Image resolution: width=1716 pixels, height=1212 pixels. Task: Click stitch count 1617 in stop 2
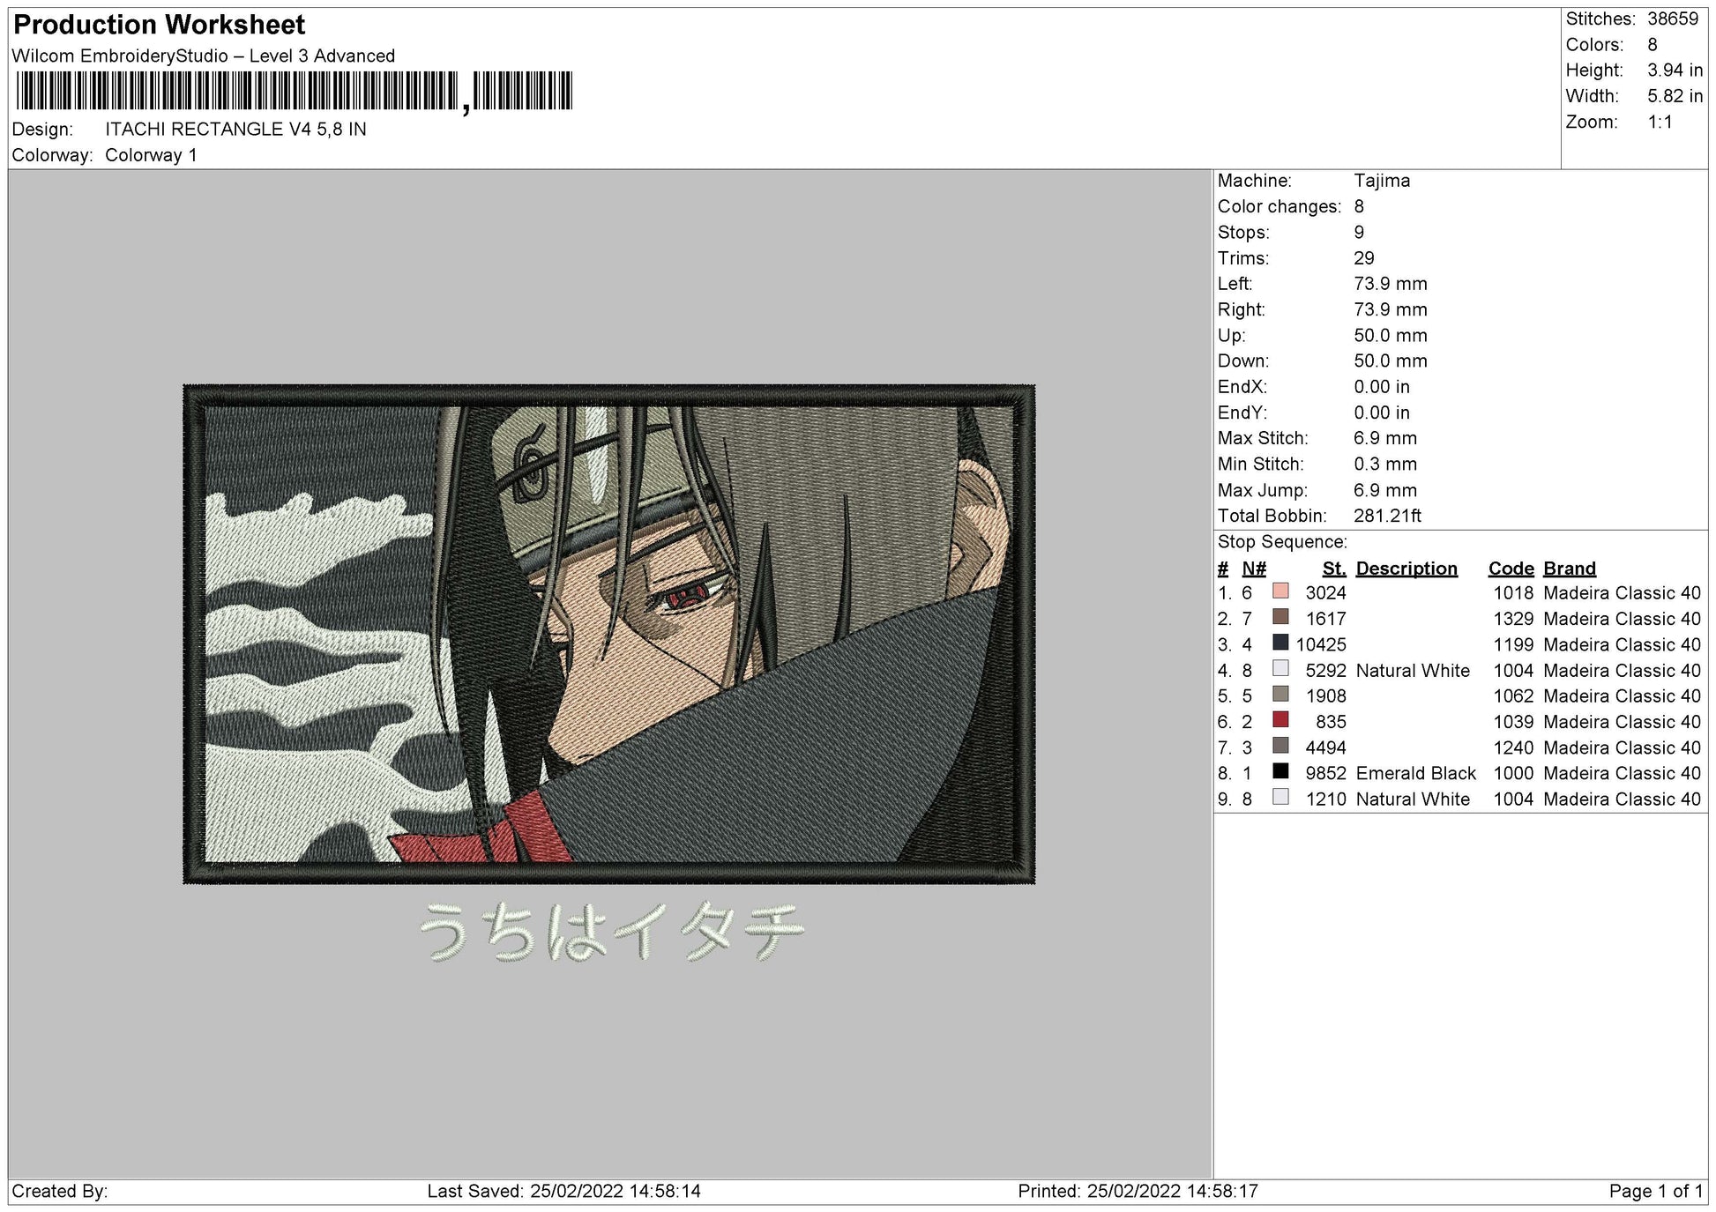(x=1325, y=619)
